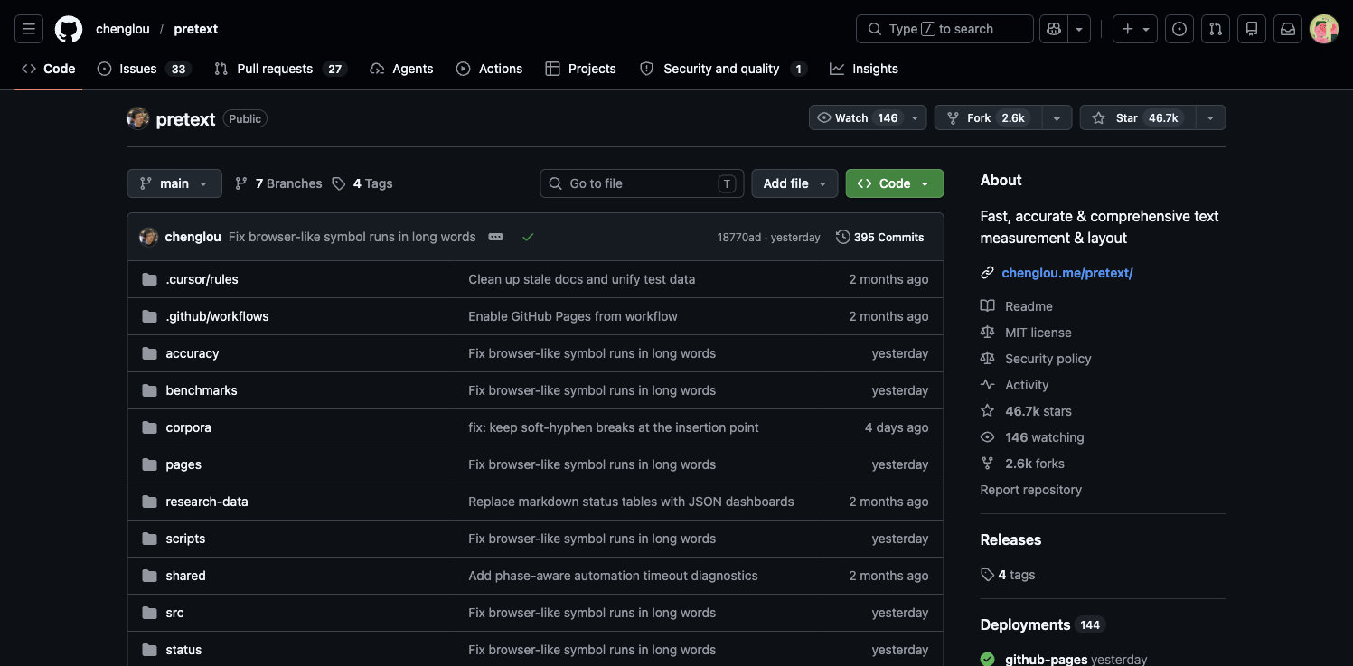Open the src folder
The image size is (1353, 666).
175,613
